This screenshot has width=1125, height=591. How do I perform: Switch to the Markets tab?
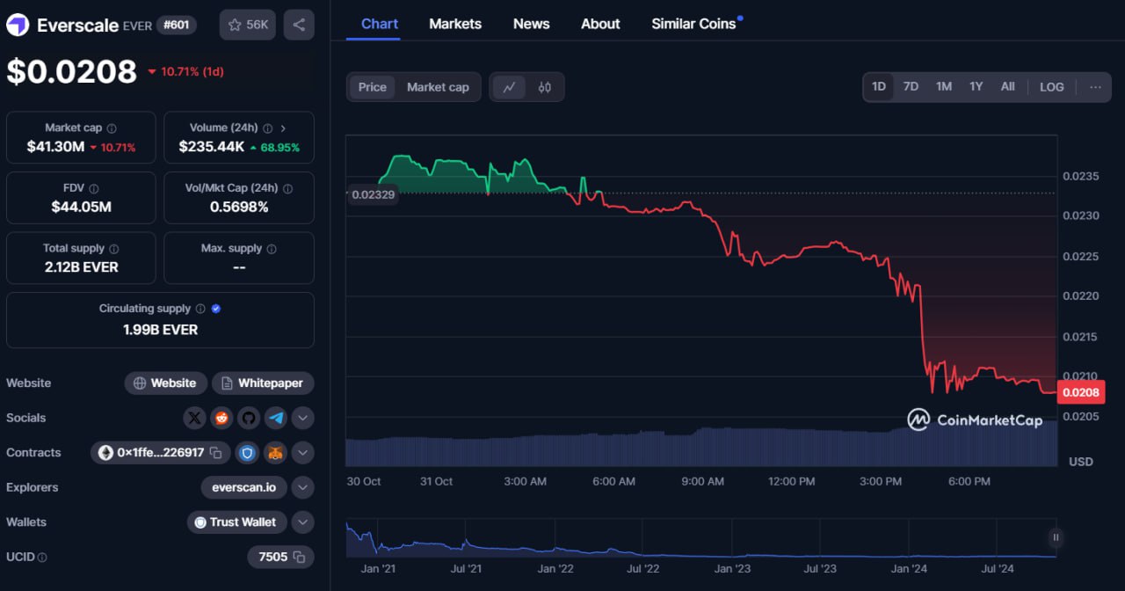pyautogui.click(x=455, y=24)
